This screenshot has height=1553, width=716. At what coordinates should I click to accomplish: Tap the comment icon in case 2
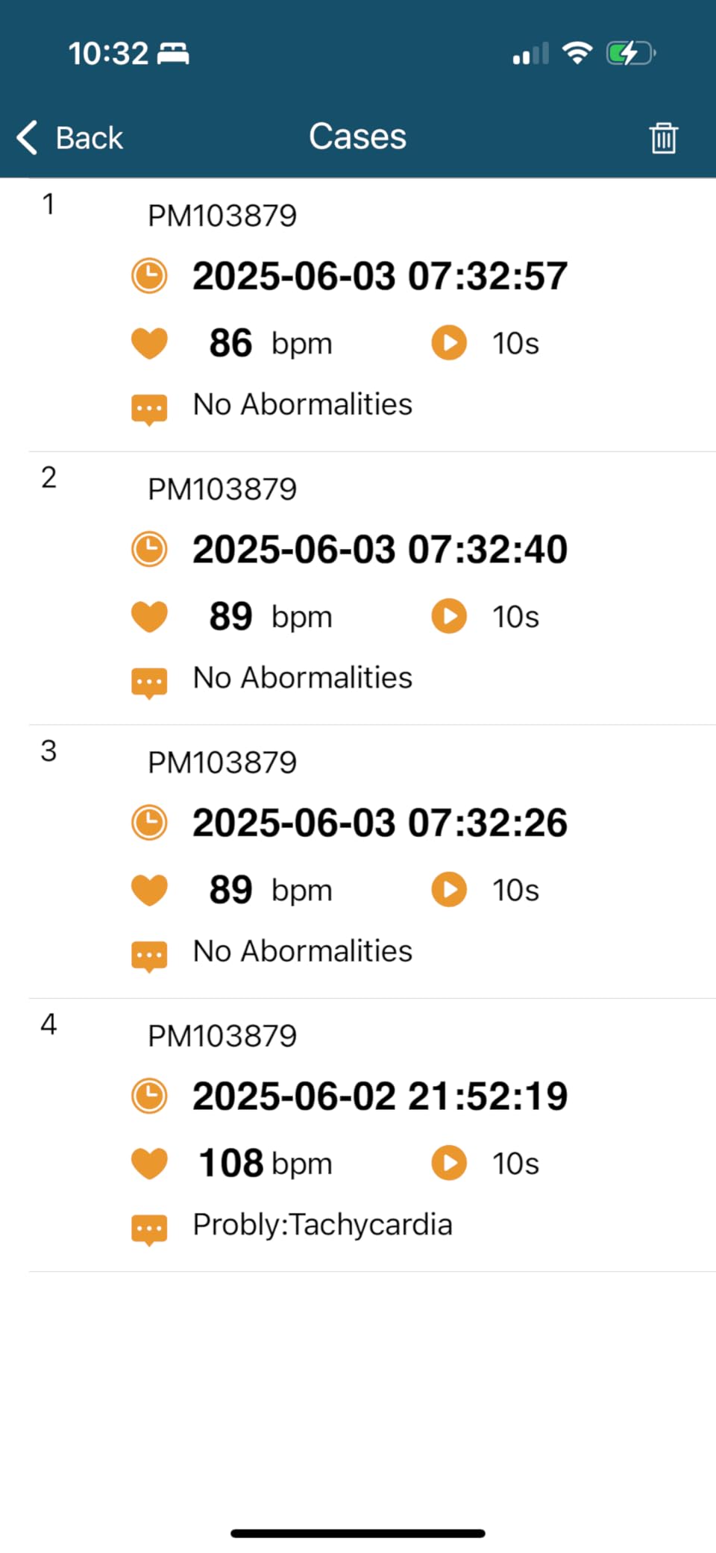pos(149,680)
